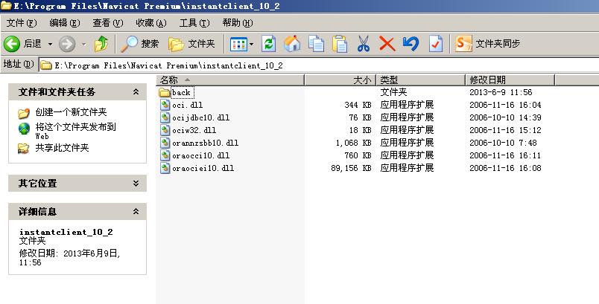Select the back folder icon
The width and height of the screenshot is (599, 304).
tap(165, 93)
